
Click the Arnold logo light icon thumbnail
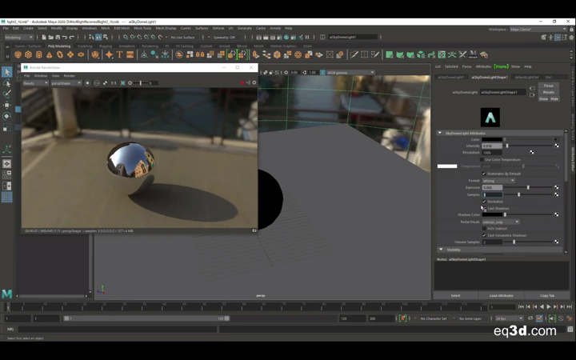point(490,118)
